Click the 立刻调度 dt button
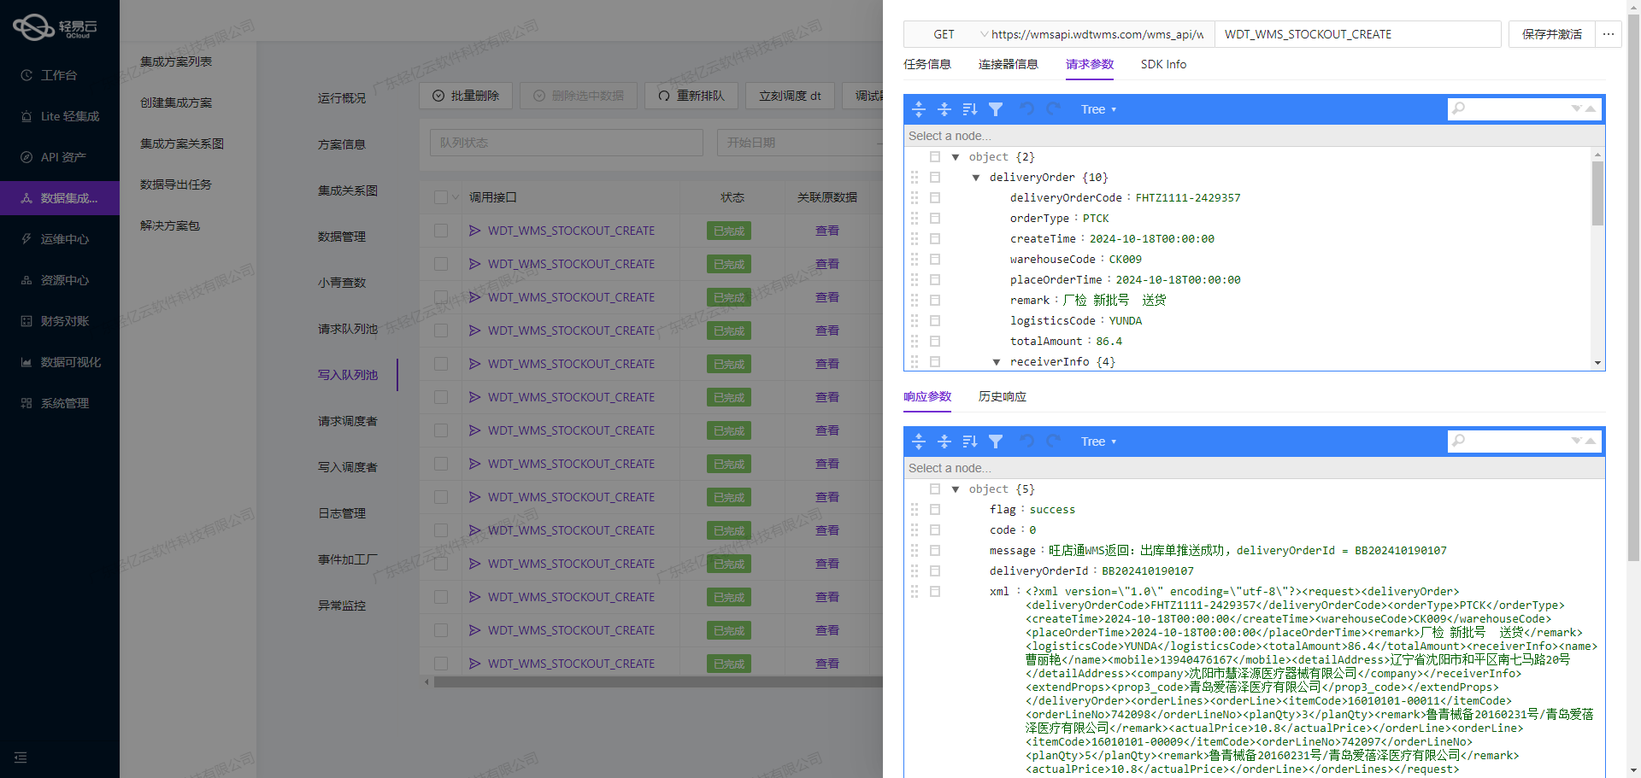The image size is (1641, 778). pos(790,96)
